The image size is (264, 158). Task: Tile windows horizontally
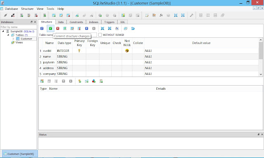208,15
